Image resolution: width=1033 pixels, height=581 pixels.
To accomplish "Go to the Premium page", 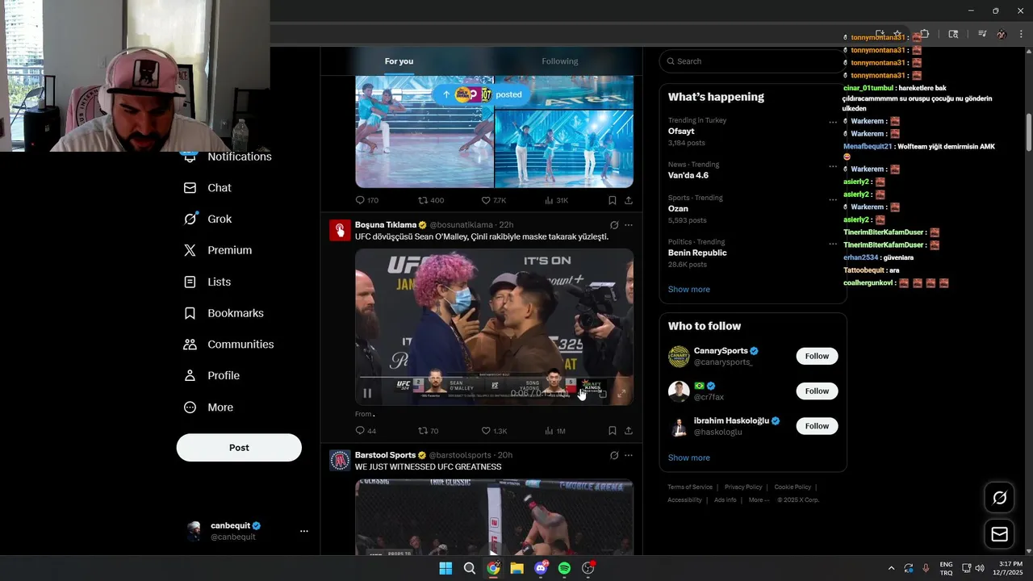I will (218, 250).
